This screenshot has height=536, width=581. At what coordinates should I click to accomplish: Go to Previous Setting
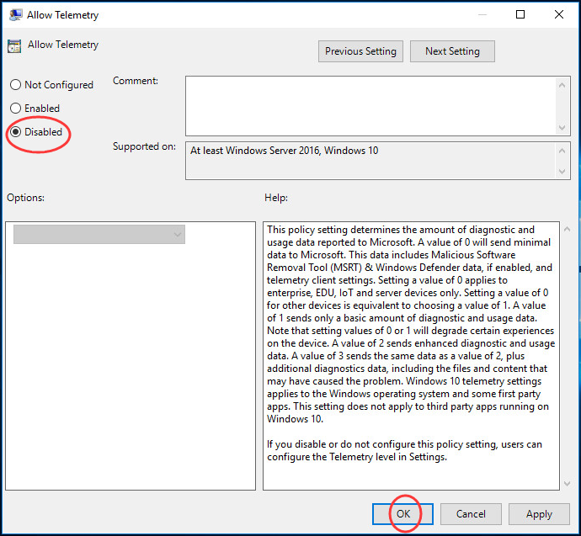360,51
